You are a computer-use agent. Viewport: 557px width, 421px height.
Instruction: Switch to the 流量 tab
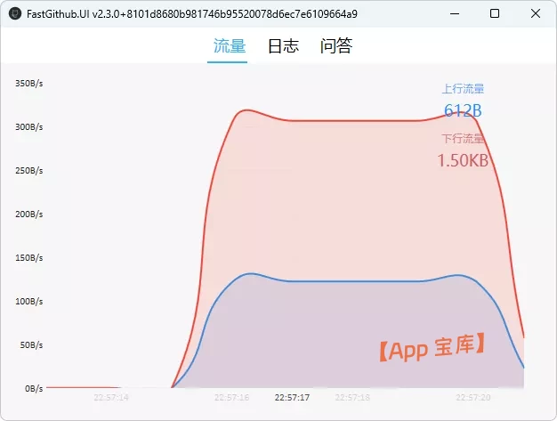click(x=230, y=45)
